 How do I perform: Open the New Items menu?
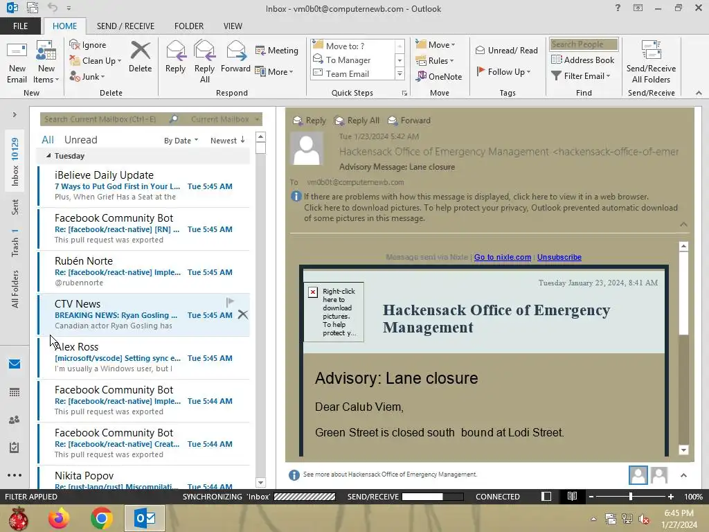(46, 62)
